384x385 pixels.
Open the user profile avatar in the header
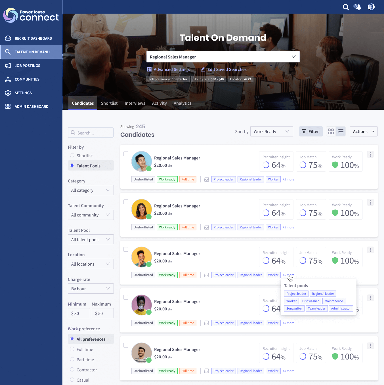(371, 7)
